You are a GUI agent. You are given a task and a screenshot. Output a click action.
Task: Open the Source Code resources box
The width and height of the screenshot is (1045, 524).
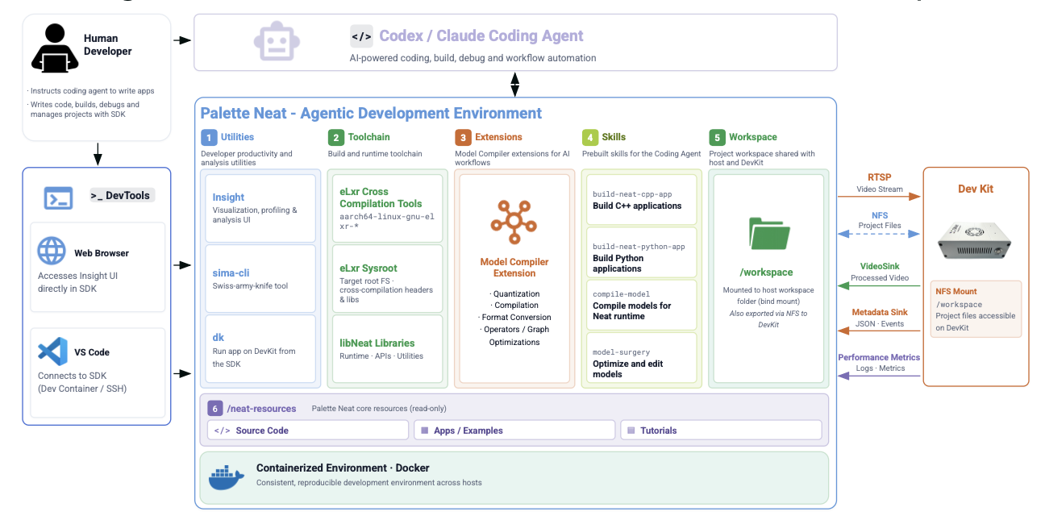click(308, 430)
